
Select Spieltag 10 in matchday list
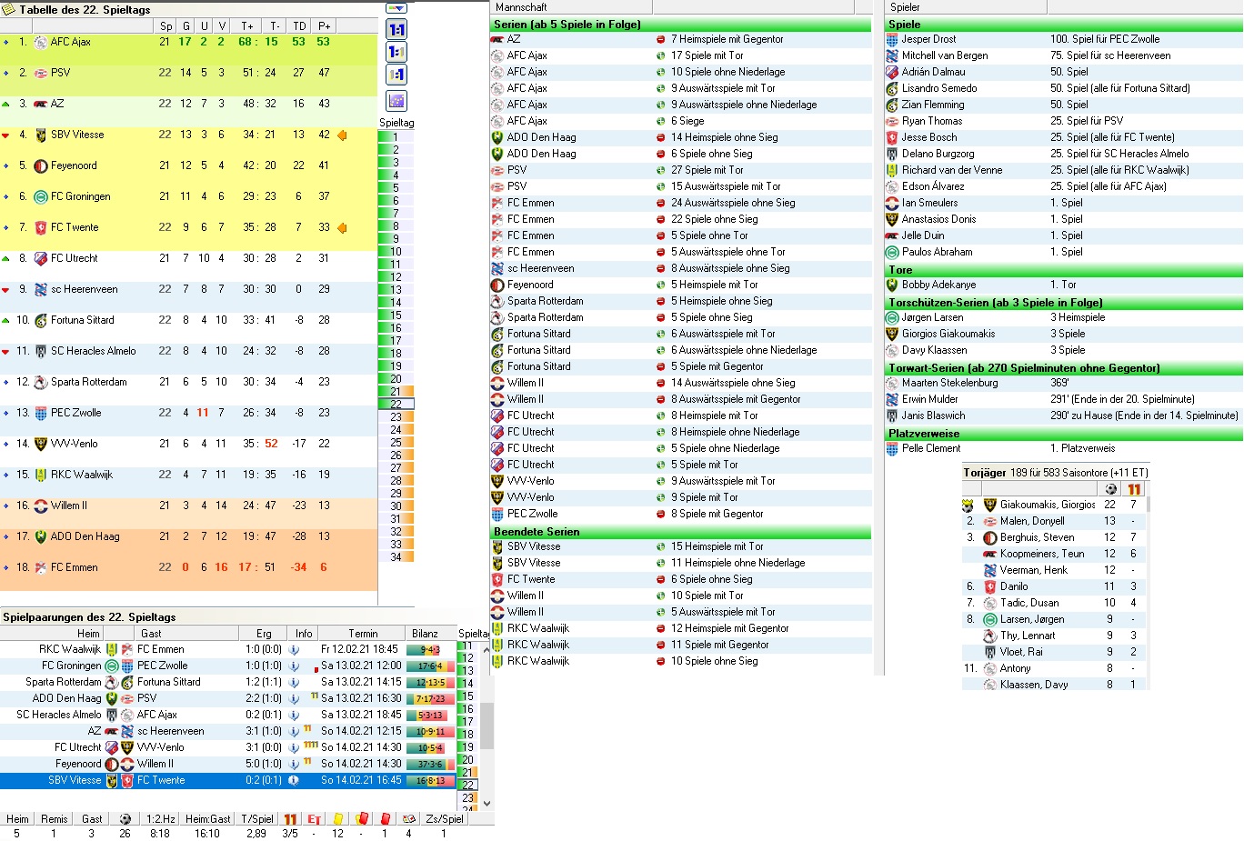click(396, 252)
